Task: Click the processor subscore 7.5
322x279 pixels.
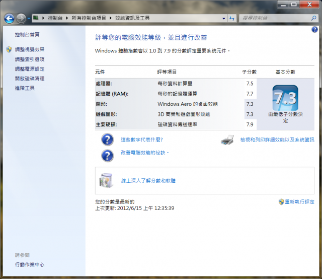Action: (x=250, y=84)
